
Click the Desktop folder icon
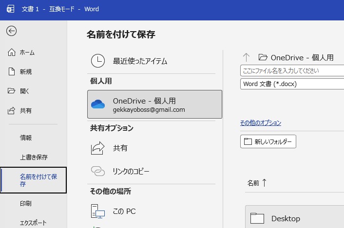click(x=257, y=218)
